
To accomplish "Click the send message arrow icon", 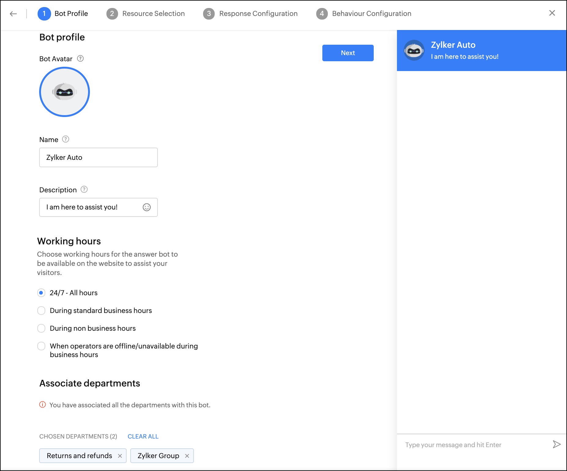I will 556,444.
